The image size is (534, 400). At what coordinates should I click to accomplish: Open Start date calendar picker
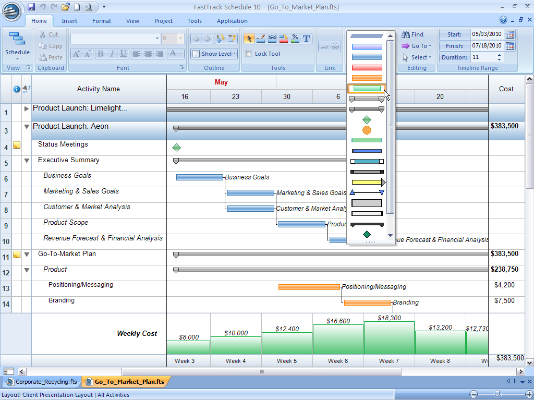(510, 34)
